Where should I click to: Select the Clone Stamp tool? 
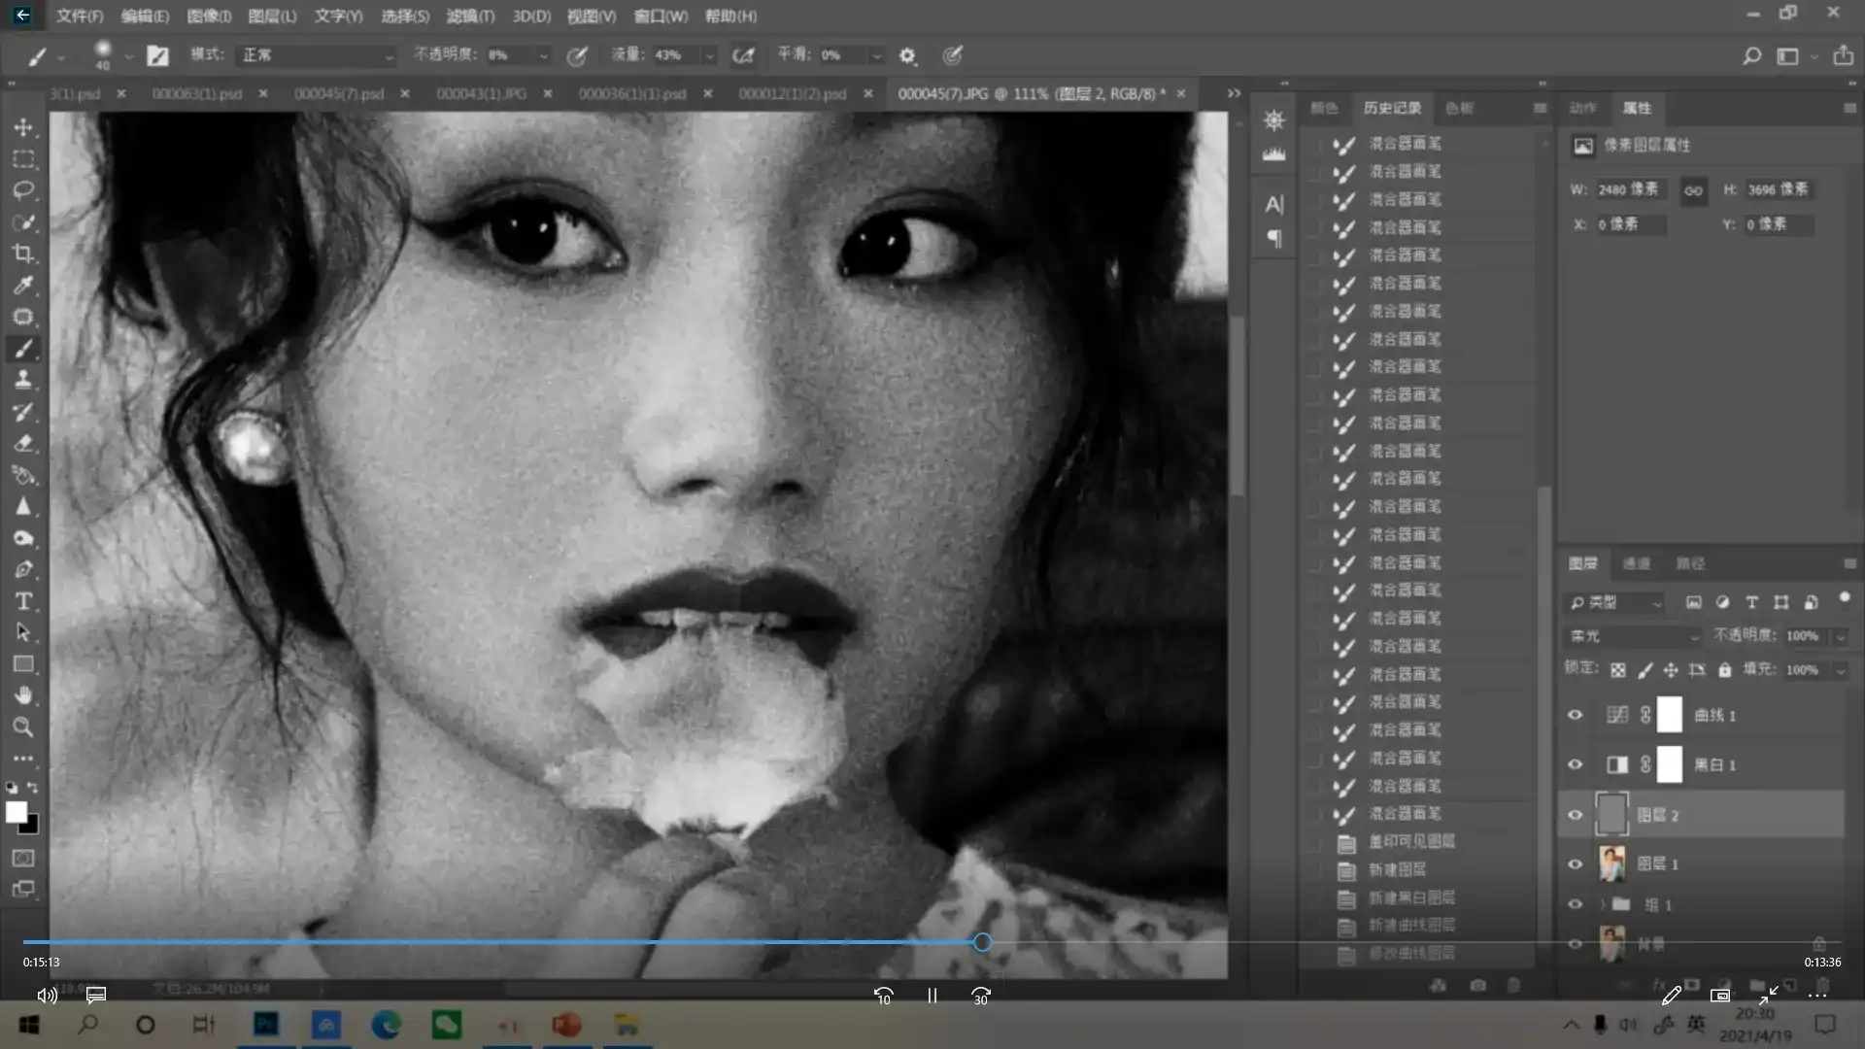[23, 380]
